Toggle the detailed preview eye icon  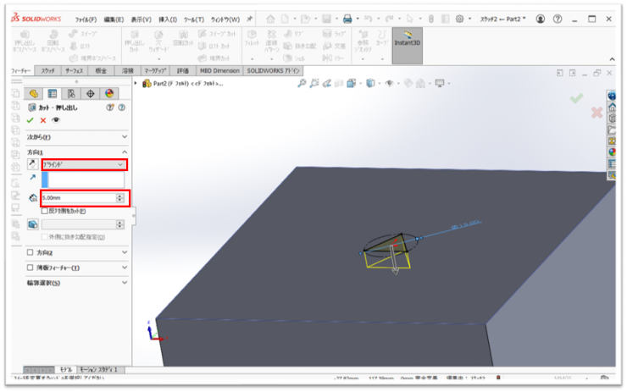point(56,120)
